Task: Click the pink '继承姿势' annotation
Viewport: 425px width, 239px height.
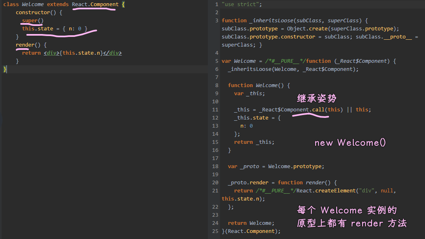Action: pos(316,98)
